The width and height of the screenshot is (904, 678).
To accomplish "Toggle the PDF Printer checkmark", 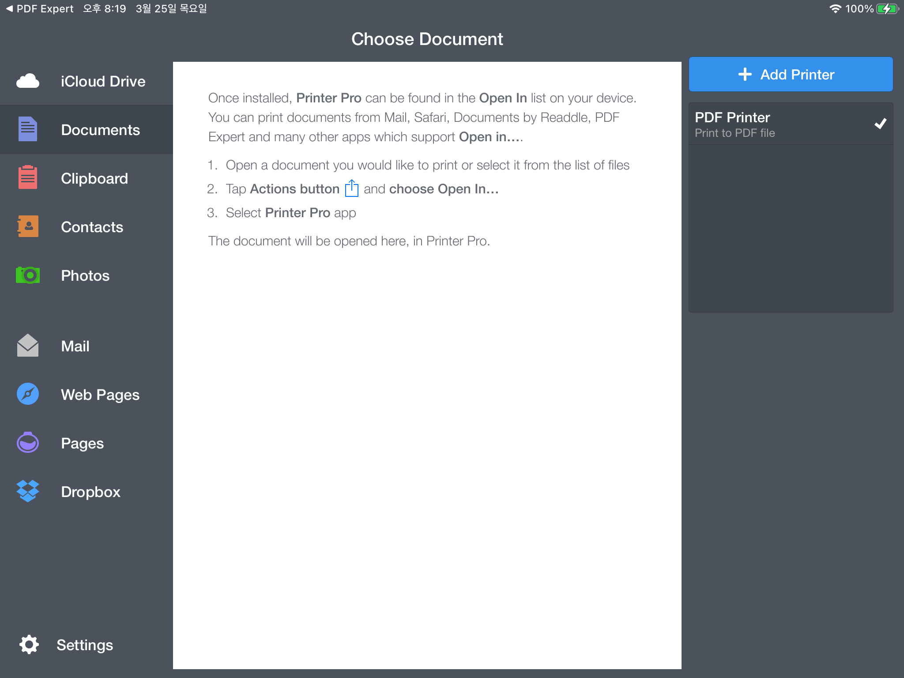I will (x=880, y=124).
